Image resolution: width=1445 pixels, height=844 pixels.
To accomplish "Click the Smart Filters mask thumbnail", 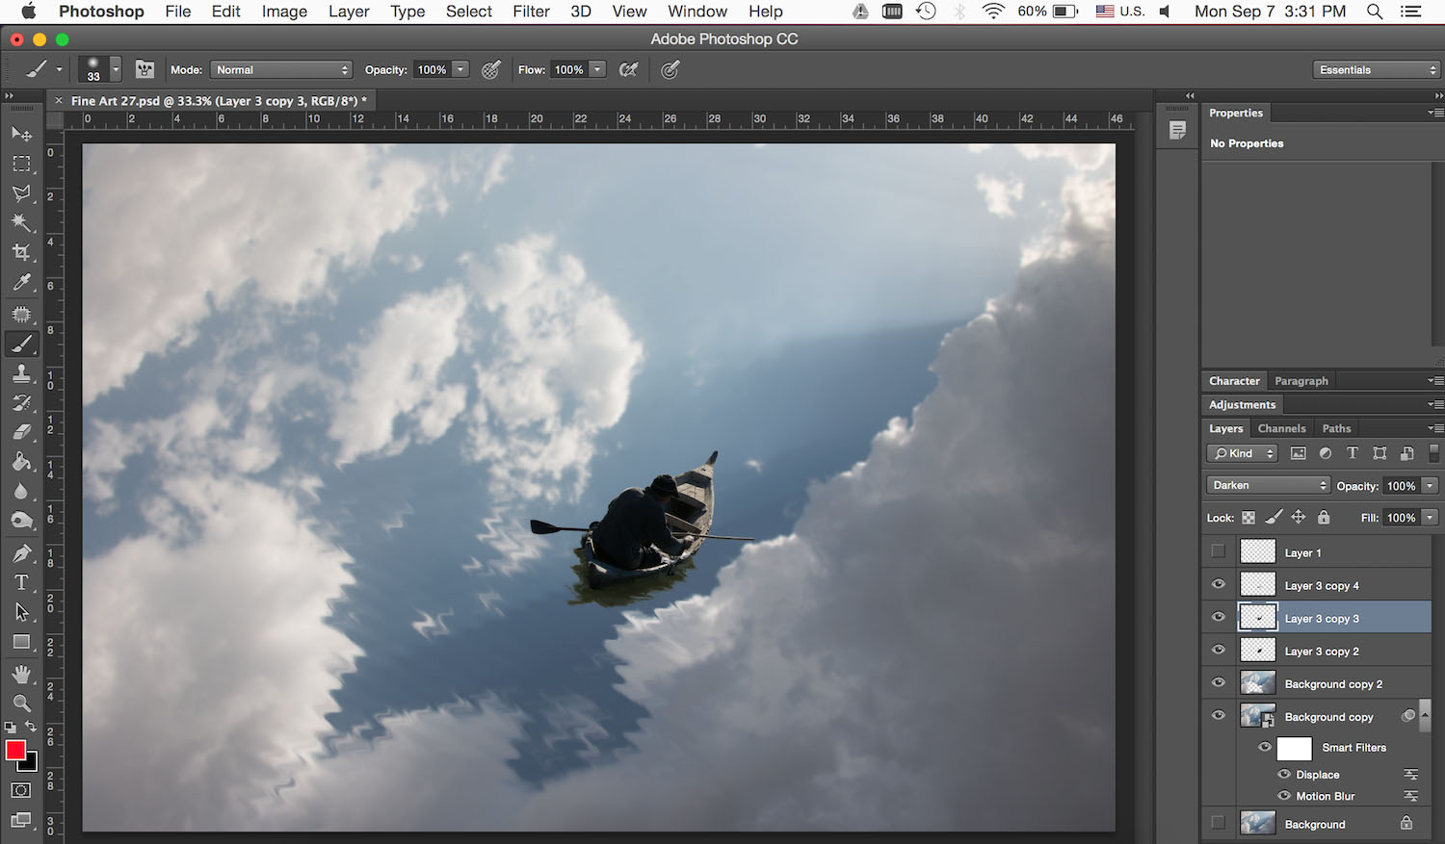I will pyautogui.click(x=1294, y=748).
